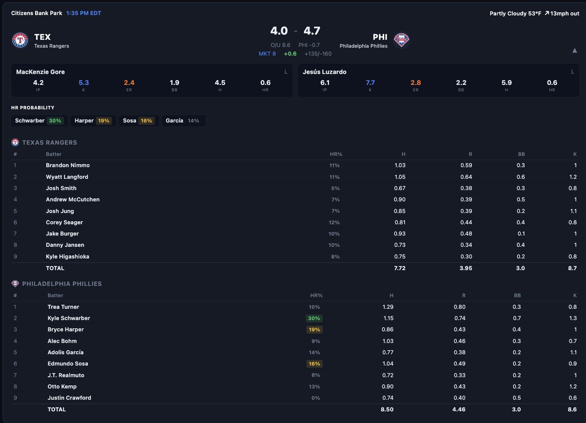Click the +0.6 edge value

tap(290, 54)
